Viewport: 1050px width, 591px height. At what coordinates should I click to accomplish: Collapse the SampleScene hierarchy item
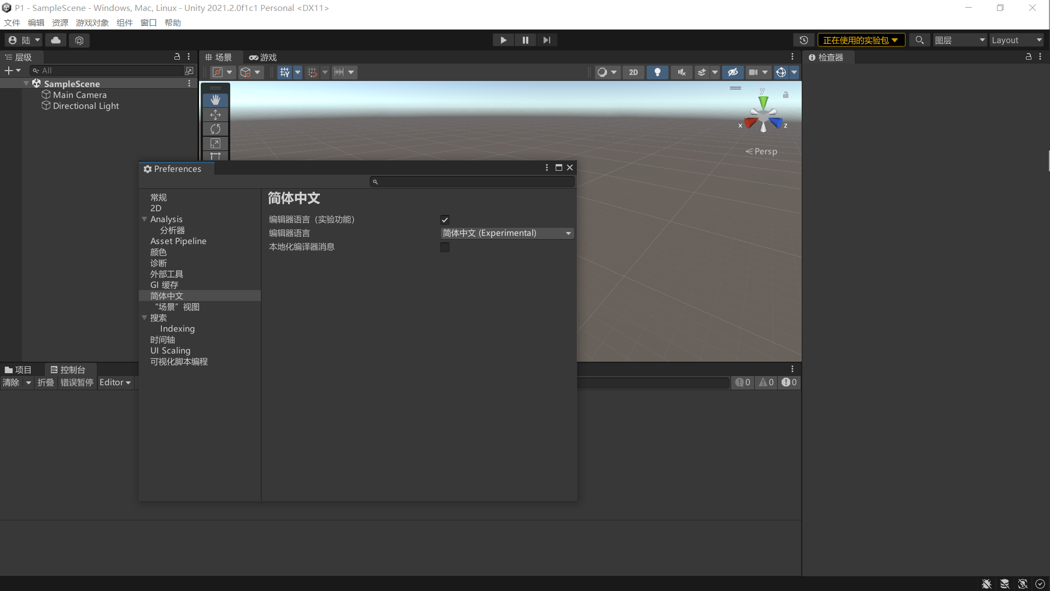pos(26,83)
